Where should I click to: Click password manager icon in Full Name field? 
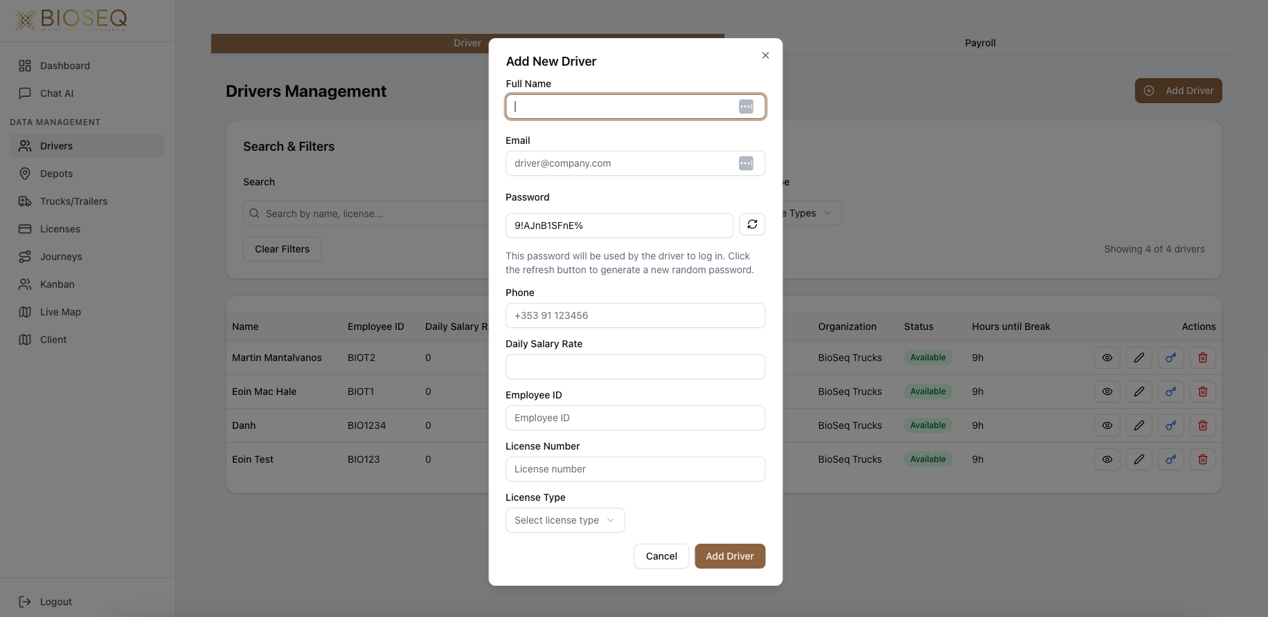[746, 107]
